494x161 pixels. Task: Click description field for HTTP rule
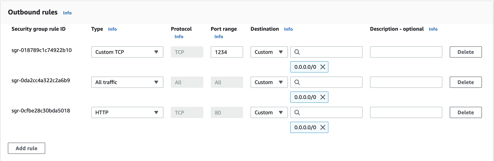click(x=406, y=113)
